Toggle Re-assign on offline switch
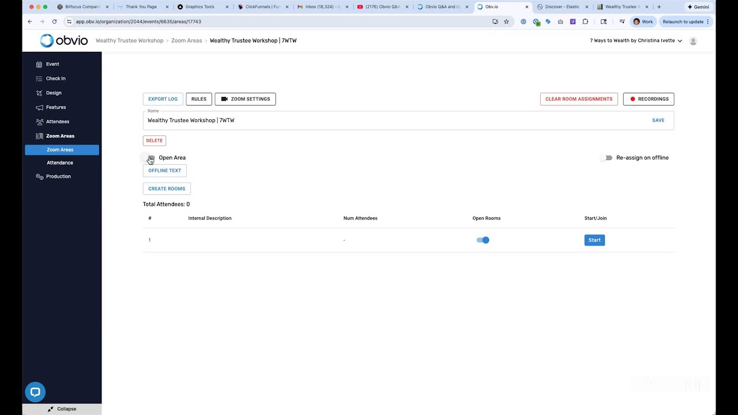 click(606, 158)
